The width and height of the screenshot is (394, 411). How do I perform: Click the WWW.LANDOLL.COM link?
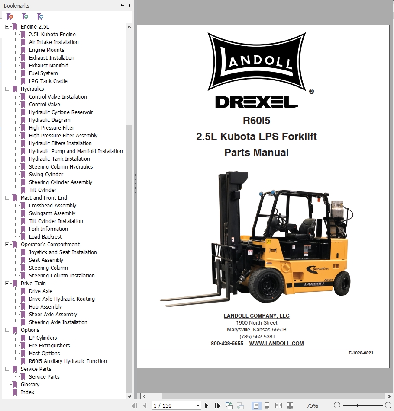click(x=276, y=344)
